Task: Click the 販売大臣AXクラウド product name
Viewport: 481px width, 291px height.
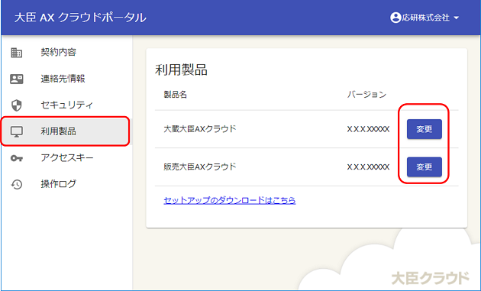Action: [200, 167]
